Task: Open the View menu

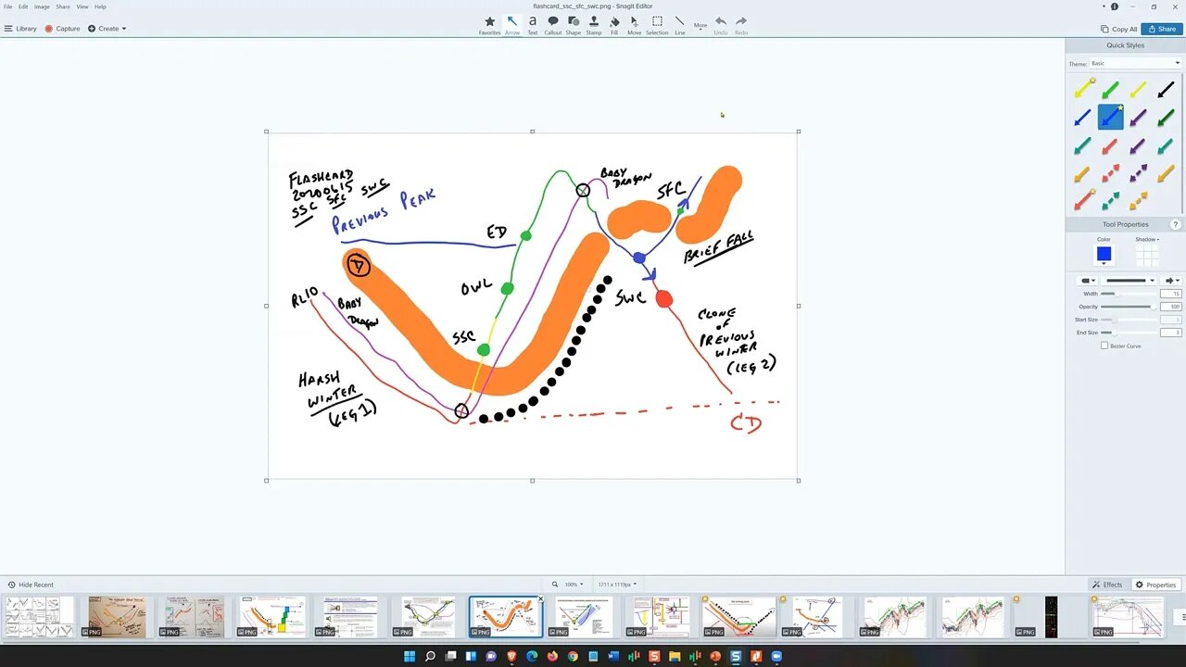Action: (82, 6)
